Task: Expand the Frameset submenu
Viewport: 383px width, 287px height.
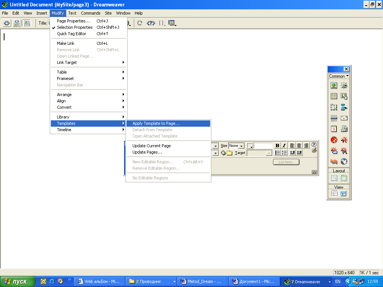Action: click(88, 78)
